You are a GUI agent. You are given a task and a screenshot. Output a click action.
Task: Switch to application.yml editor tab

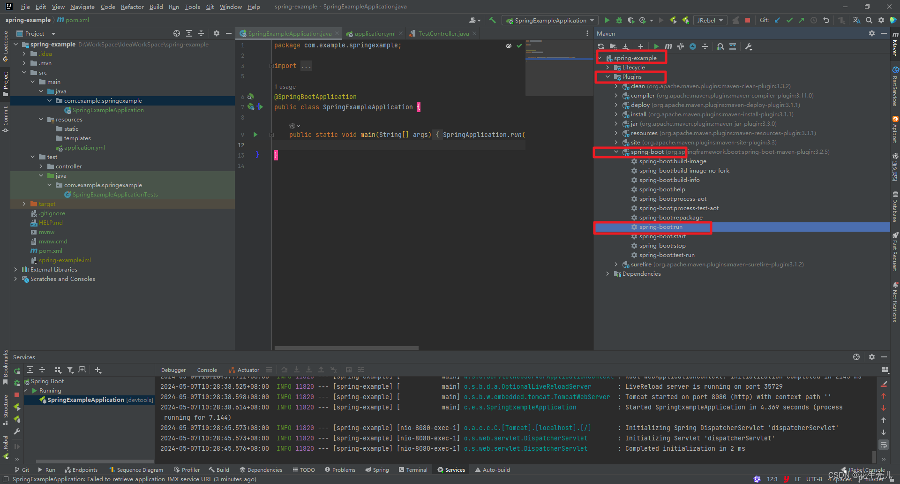point(375,33)
